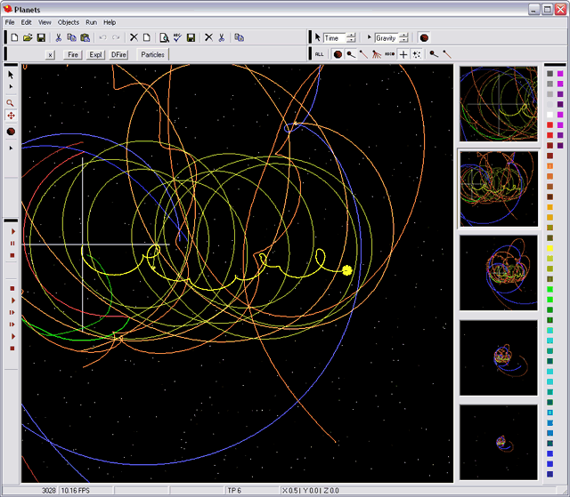Increase the Time value with up arrow
The image size is (570, 497).
pyautogui.click(x=351, y=36)
